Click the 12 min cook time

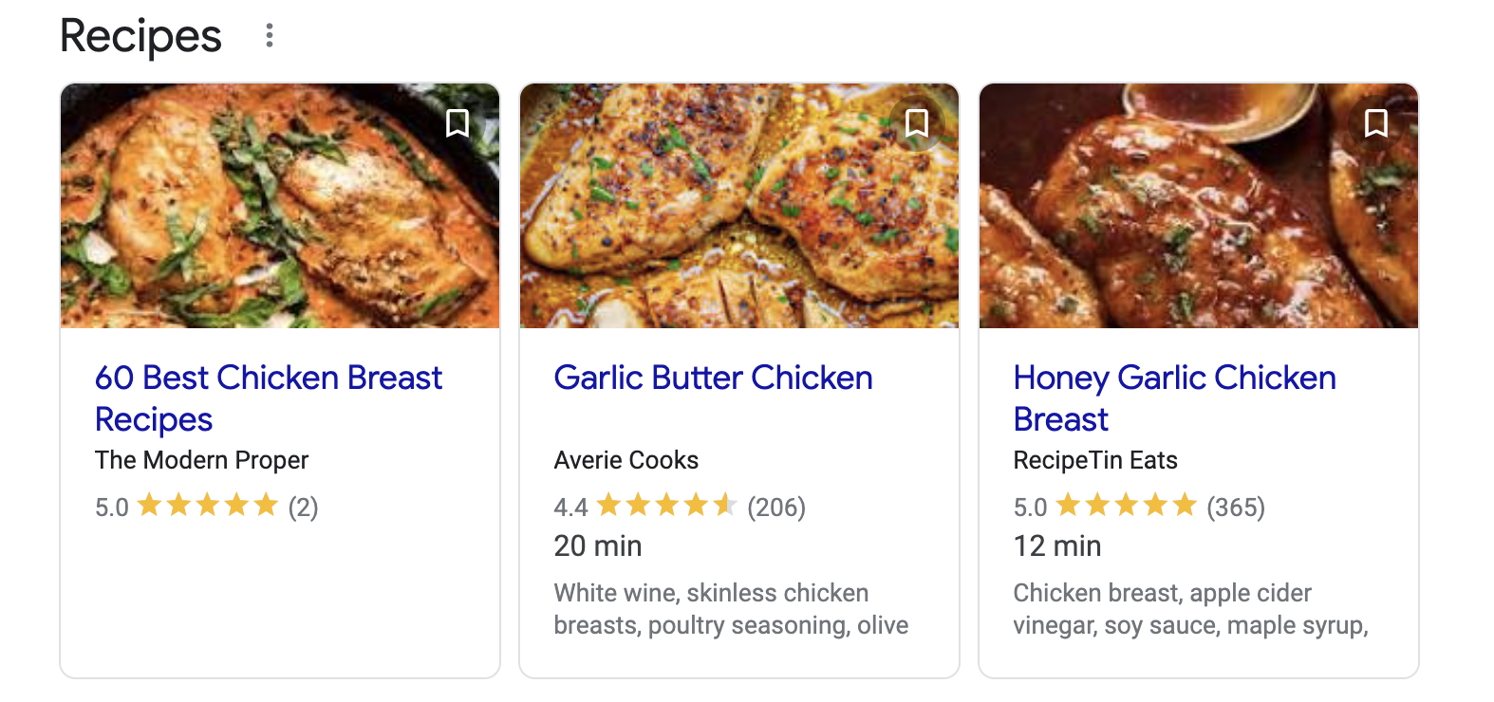[1056, 546]
